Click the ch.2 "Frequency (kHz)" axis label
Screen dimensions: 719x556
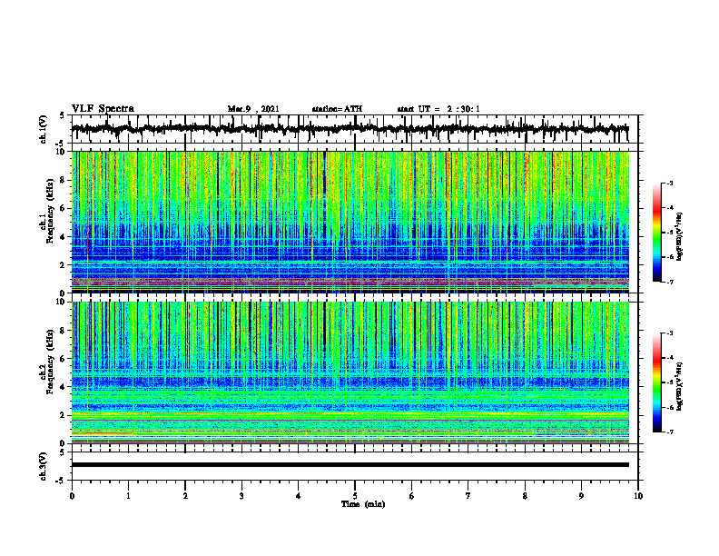50,361
